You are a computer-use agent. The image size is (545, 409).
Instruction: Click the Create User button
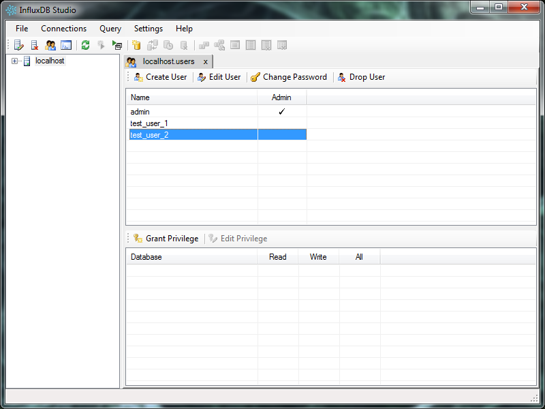pyautogui.click(x=161, y=77)
